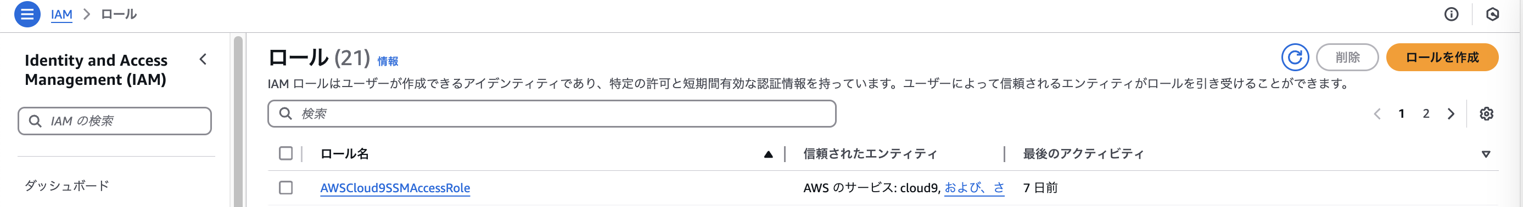The width and height of the screenshot is (1523, 207).
Task: Open the hexagon settings icon at top right
Action: click(1492, 14)
